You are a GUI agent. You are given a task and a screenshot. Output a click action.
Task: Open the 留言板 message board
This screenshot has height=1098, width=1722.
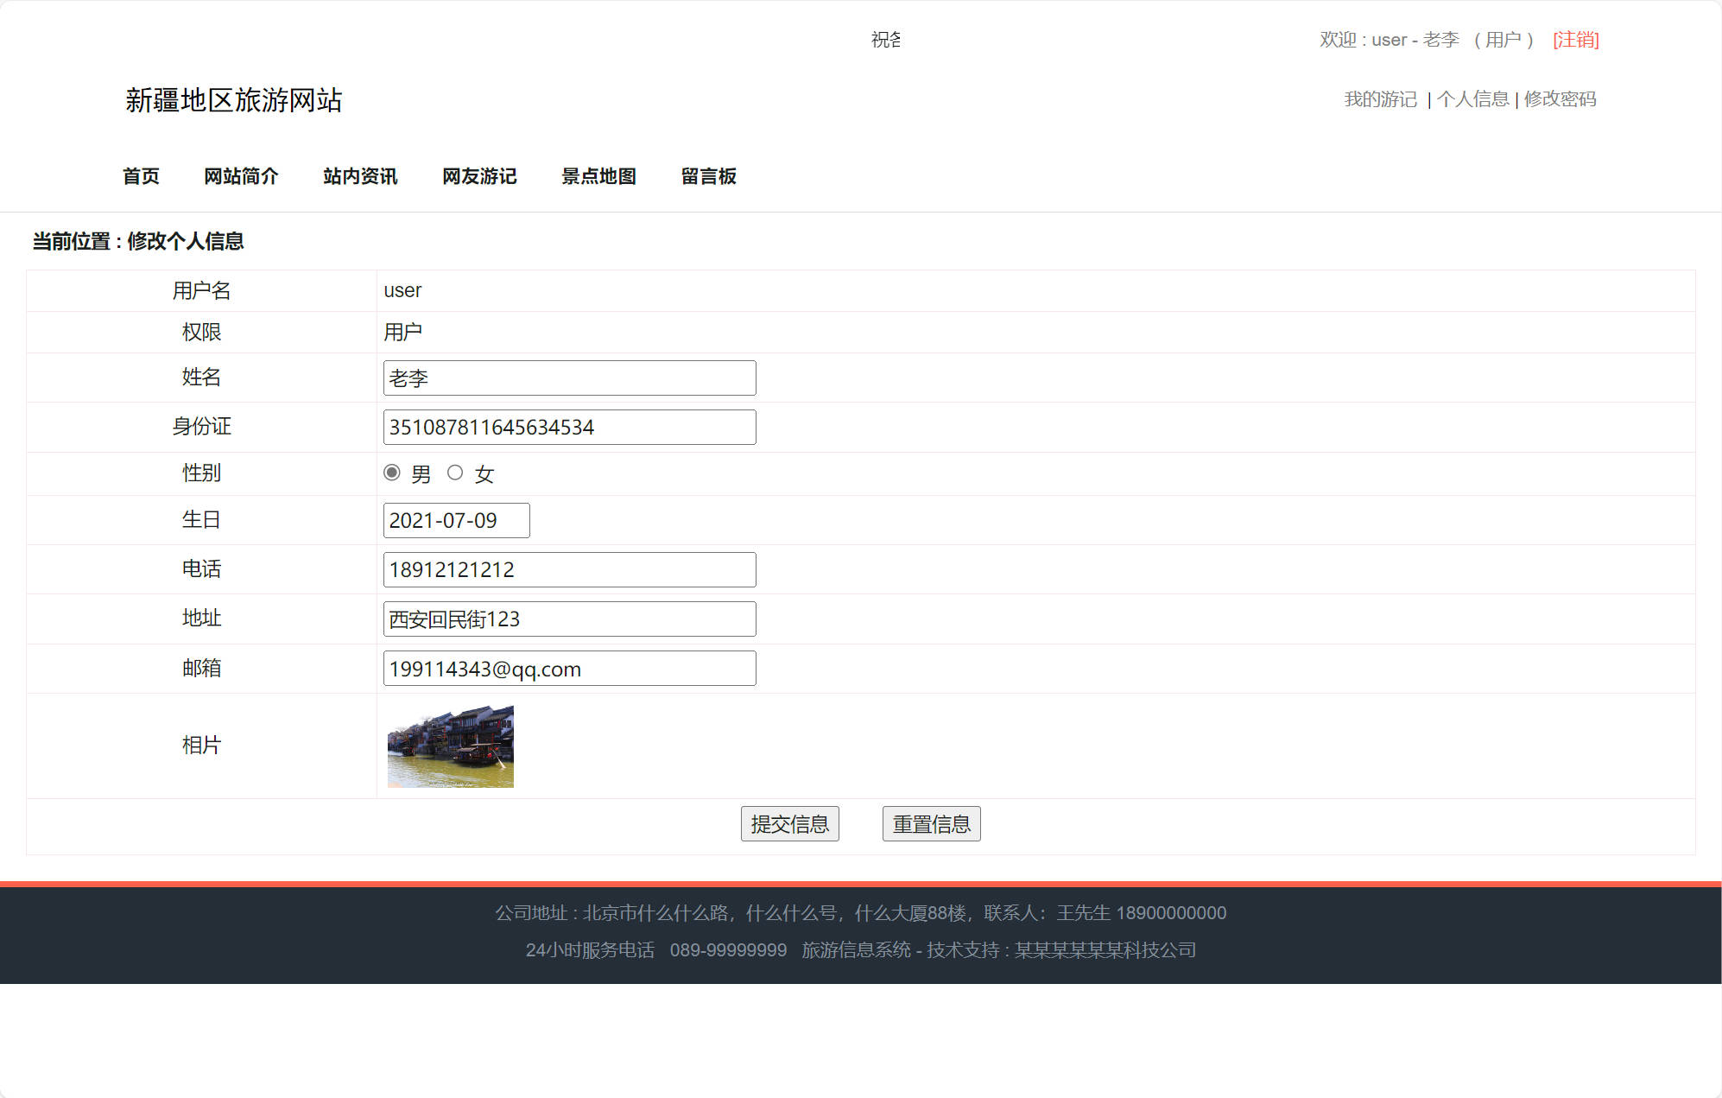tap(708, 176)
